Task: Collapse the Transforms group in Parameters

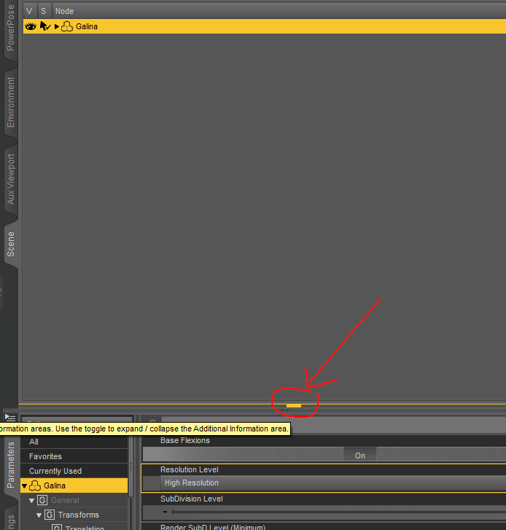Action: tap(39, 515)
